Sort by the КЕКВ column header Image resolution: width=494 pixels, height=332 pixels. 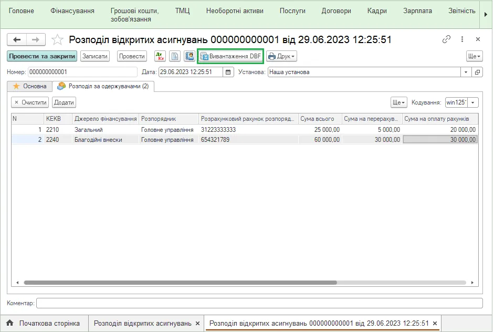point(58,119)
